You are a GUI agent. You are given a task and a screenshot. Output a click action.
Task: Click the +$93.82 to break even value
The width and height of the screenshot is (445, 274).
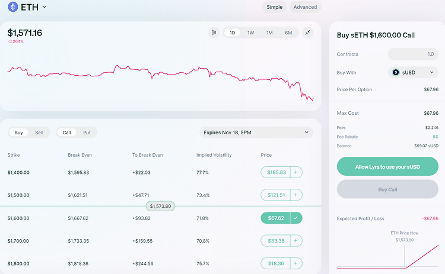141,218
